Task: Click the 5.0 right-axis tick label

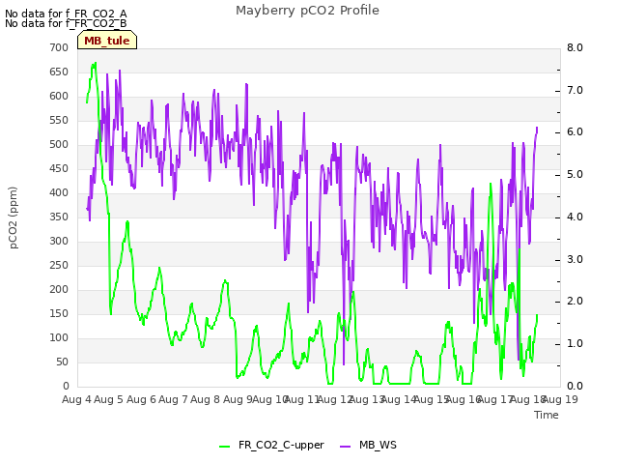Action: tap(575, 175)
